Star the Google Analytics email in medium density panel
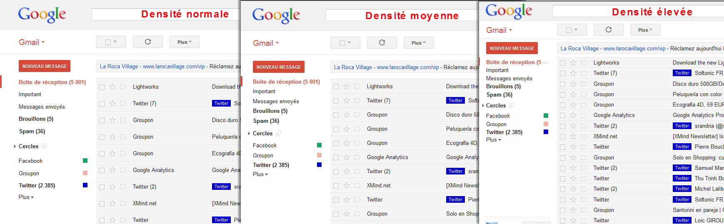 (x=346, y=157)
